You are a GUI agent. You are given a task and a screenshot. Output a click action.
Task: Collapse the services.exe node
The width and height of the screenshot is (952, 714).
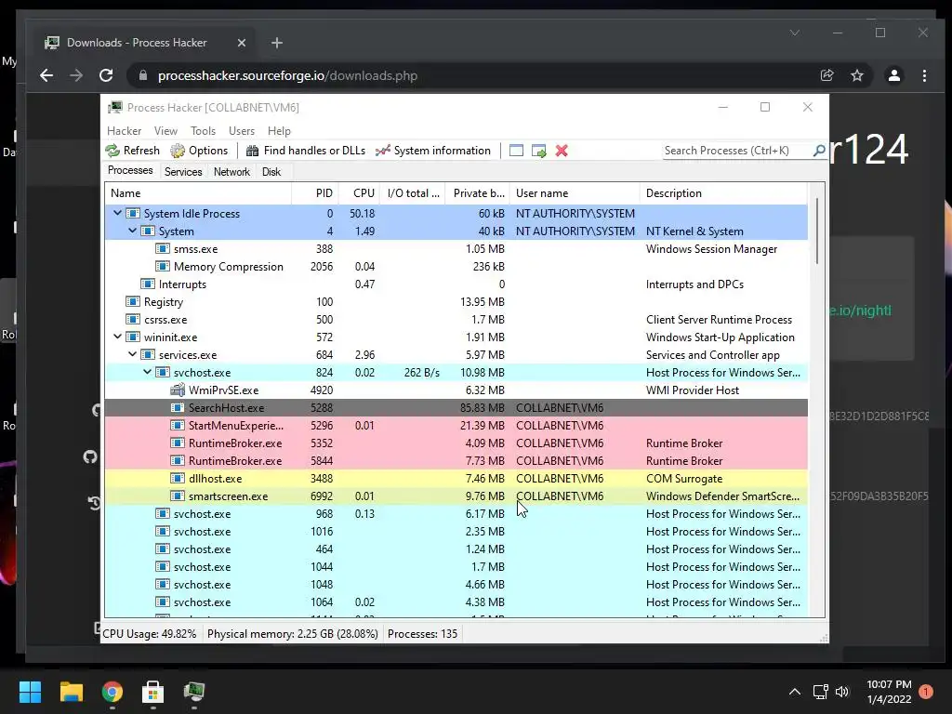132,354
